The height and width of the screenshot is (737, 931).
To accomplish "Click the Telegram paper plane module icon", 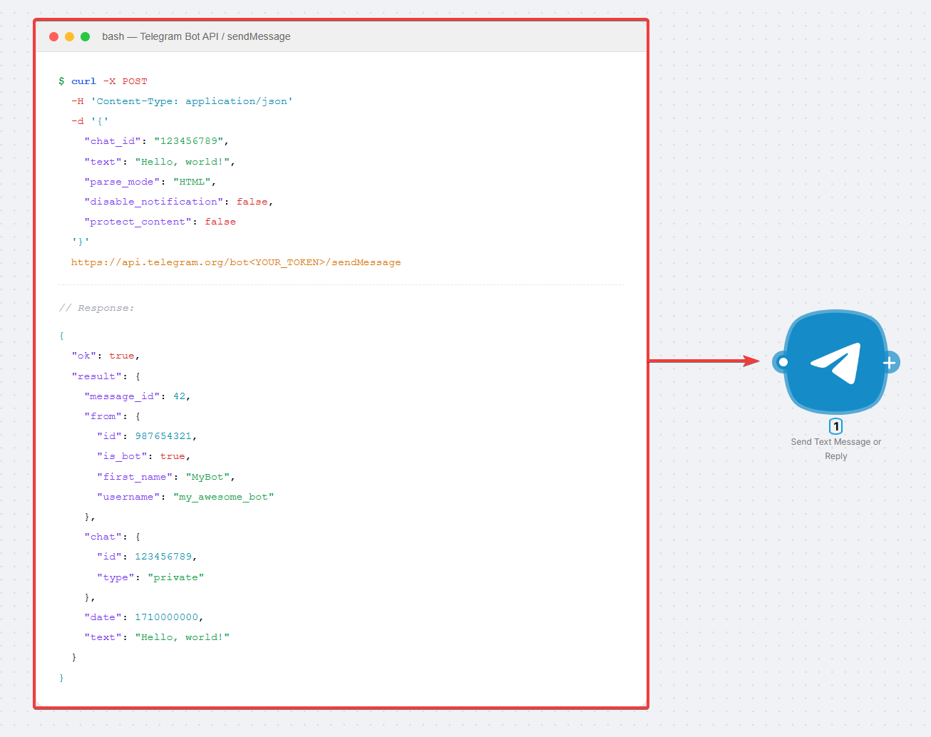I will 835,362.
